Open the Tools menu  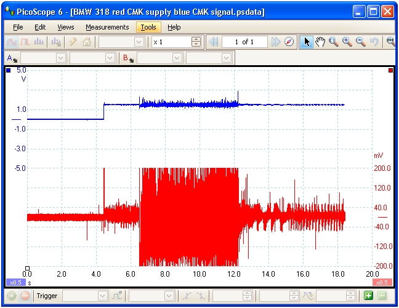click(x=148, y=27)
